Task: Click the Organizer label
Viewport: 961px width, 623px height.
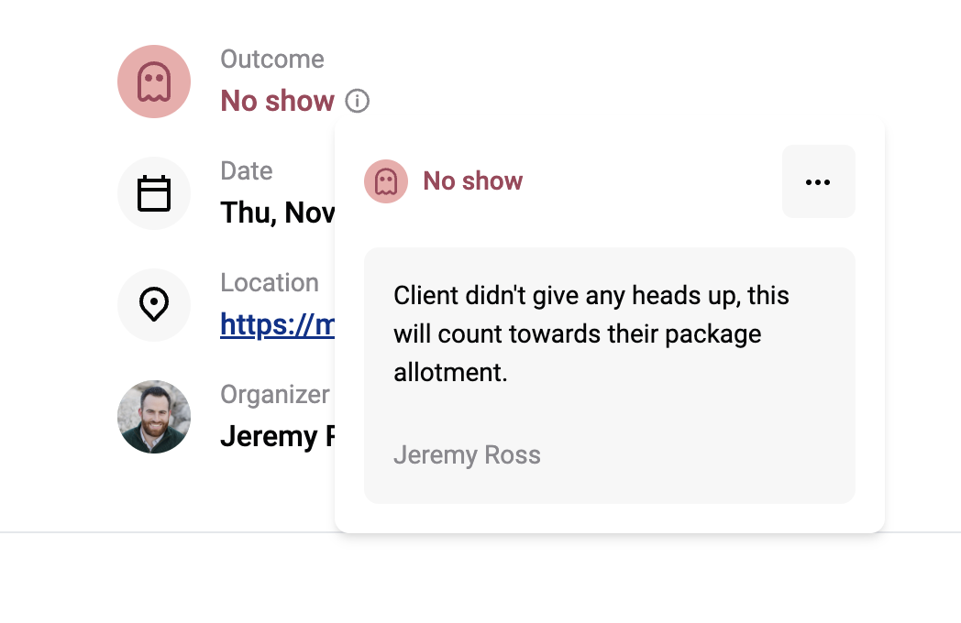Action: [x=275, y=395]
